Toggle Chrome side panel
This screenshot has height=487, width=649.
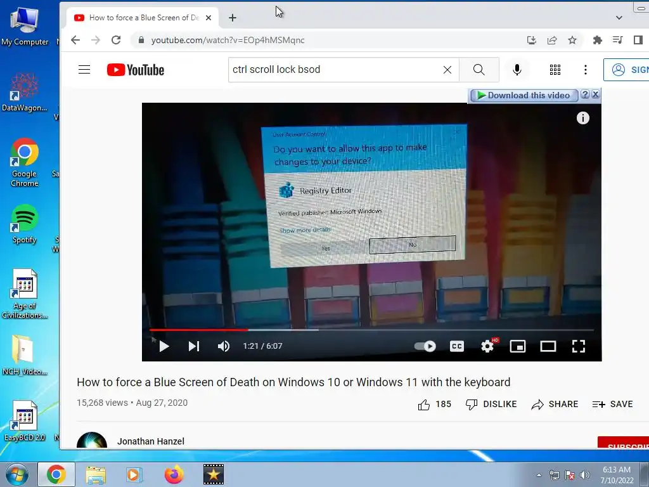coord(638,40)
